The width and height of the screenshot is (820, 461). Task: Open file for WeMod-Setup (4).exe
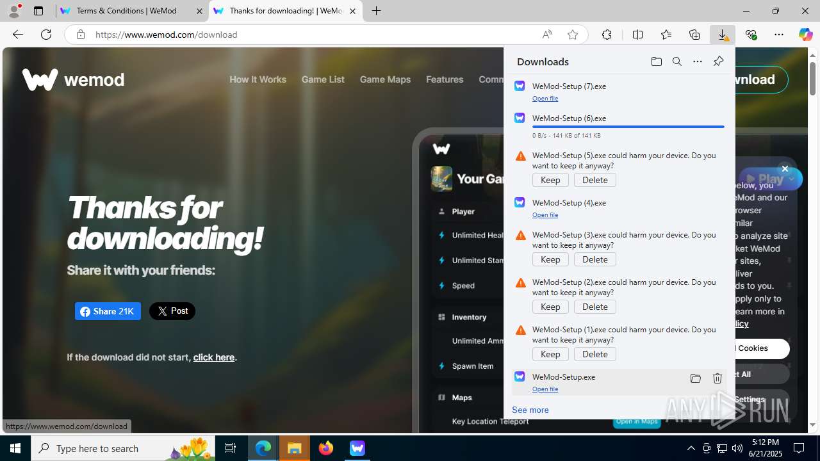coord(545,215)
